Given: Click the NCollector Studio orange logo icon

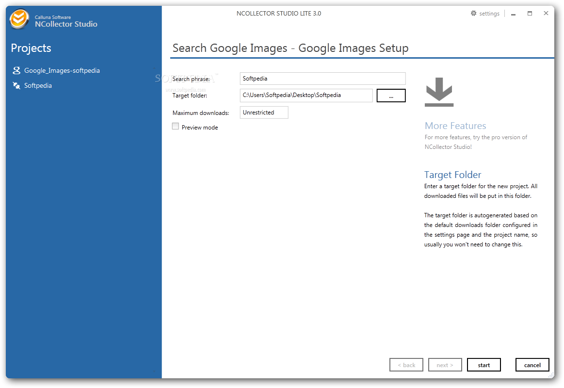Looking at the screenshot, I should [x=19, y=19].
